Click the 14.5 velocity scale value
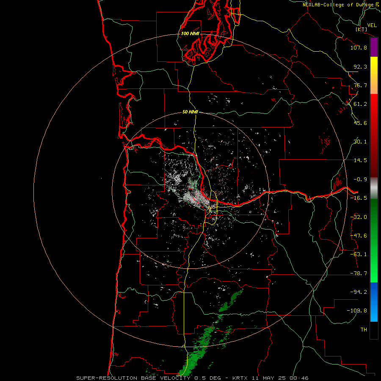The width and height of the screenshot is (381, 381). point(360,160)
